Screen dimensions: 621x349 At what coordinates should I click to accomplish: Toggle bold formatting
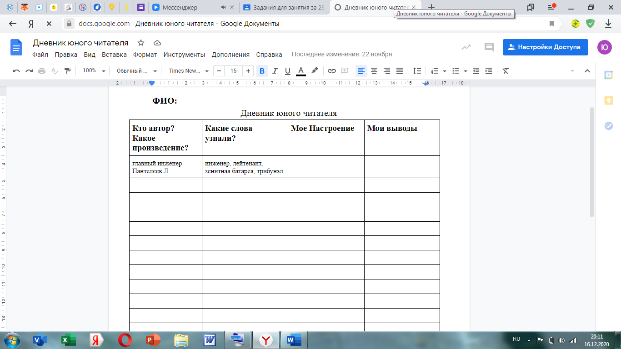pyautogui.click(x=262, y=71)
